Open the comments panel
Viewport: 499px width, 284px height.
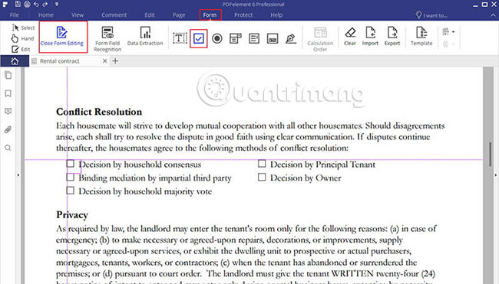[x=8, y=111]
